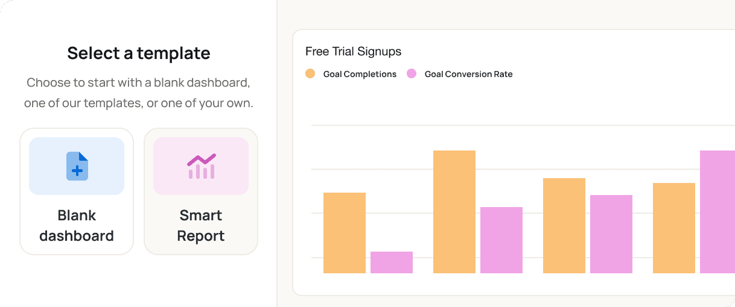Image resolution: width=735 pixels, height=307 pixels.
Task: Toggle the Goal Conversion Rate legend label
Action: tap(468, 75)
